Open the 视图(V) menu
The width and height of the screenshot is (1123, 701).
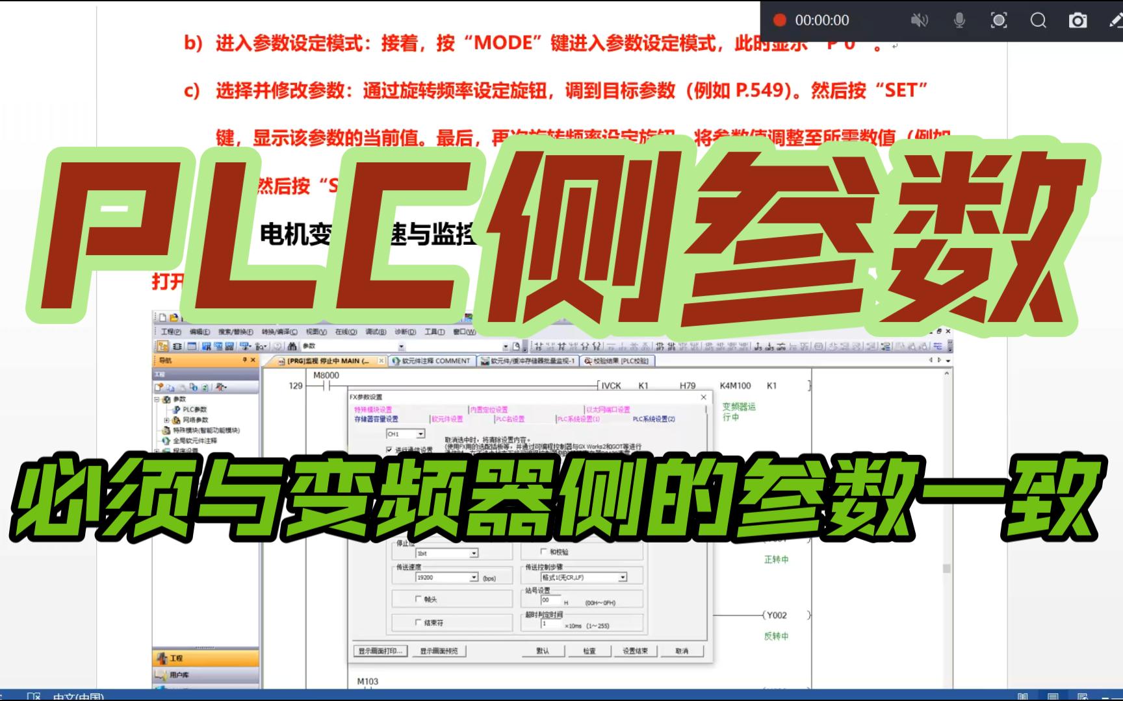click(316, 332)
